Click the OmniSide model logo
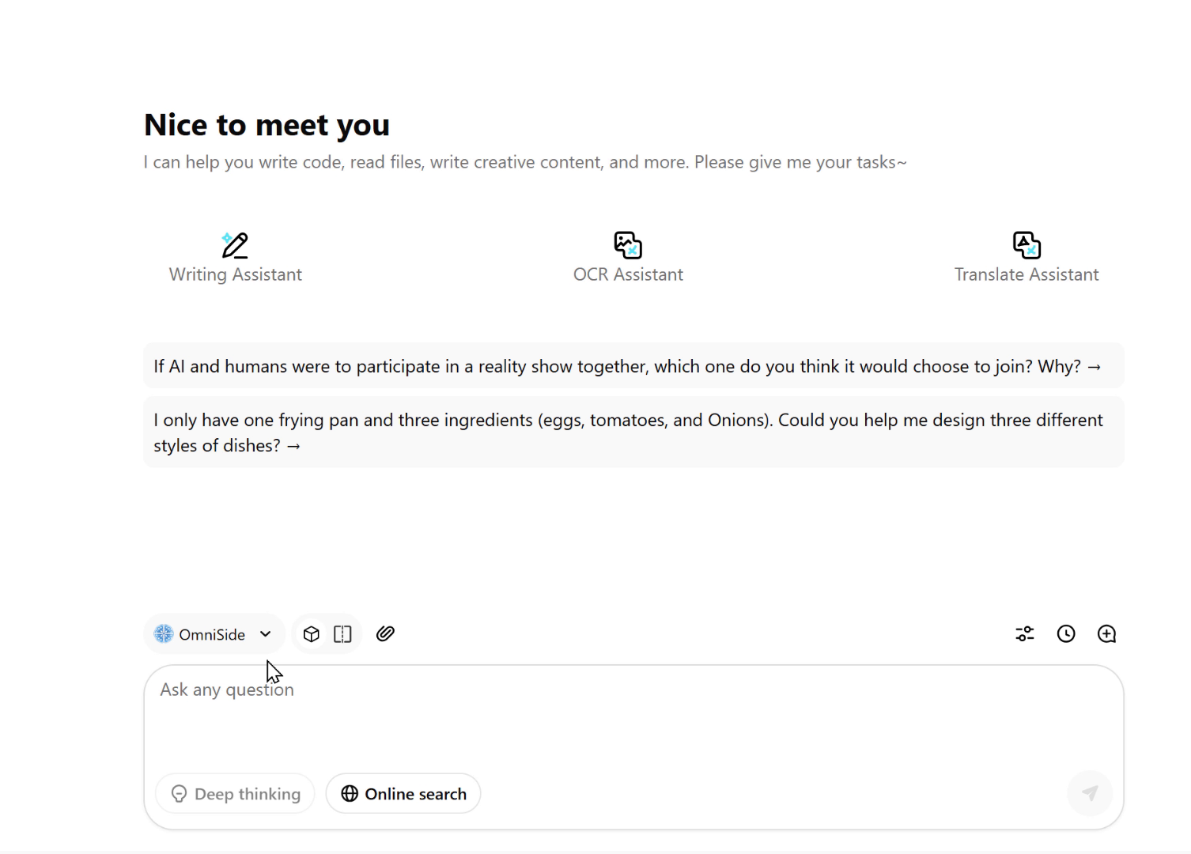The width and height of the screenshot is (1191, 854). (x=164, y=634)
